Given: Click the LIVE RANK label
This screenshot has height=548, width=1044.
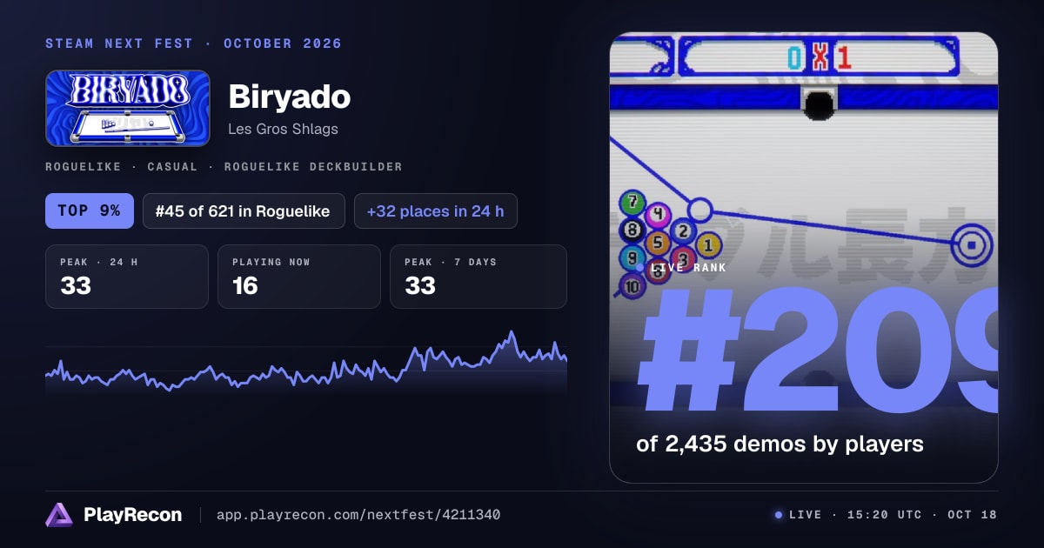Looking at the screenshot, I should click(x=688, y=268).
